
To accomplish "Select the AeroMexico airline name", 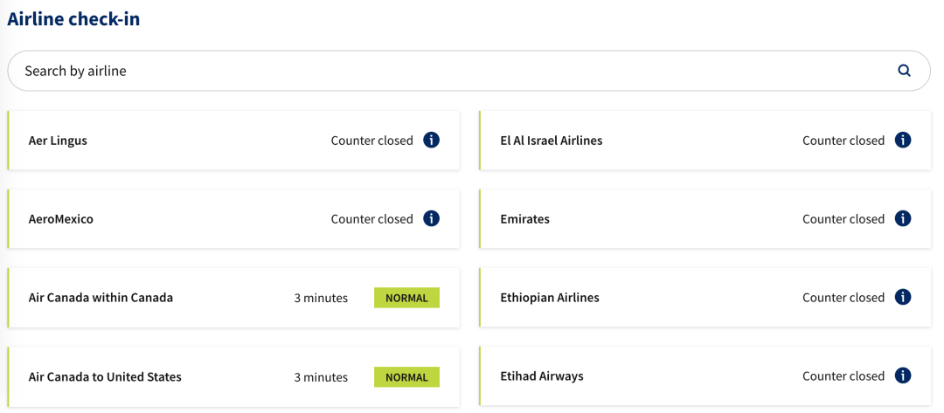I will pos(61,219).
